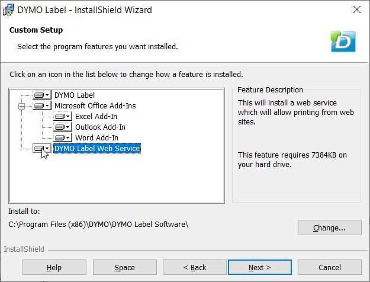This screenshot has width=370, height=282.
Task: Open the DYMO Label feature install dropdown
Action: (42, 95)
